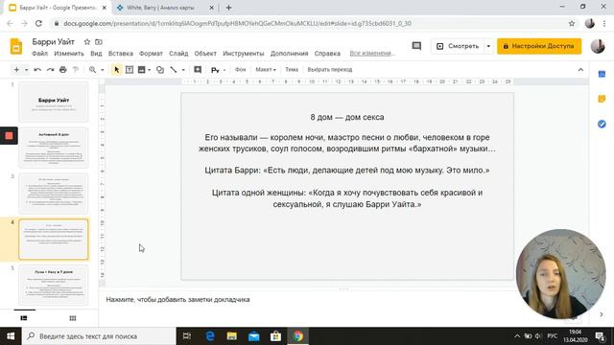Click the Windows Start button
Screen dimensions: 614x345
pyautogui.click(x=11, y=336)
